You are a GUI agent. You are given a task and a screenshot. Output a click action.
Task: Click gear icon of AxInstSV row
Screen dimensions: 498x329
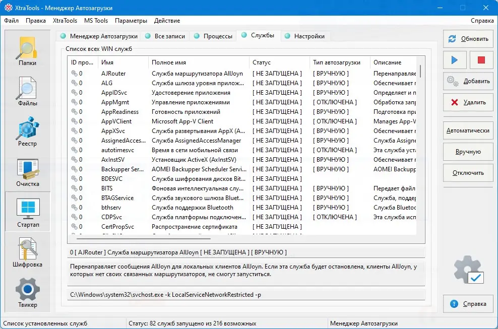(74, 159)
